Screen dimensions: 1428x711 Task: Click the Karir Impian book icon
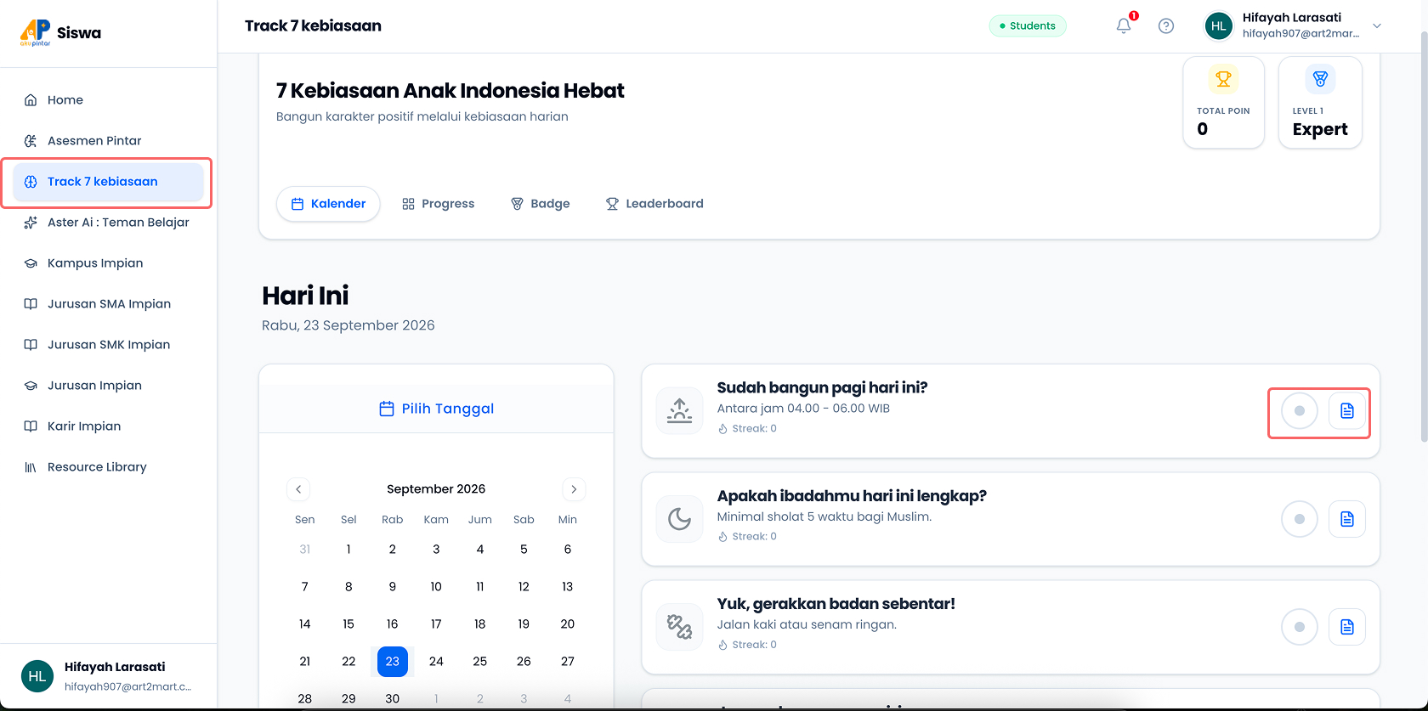(x=31, y=426)
